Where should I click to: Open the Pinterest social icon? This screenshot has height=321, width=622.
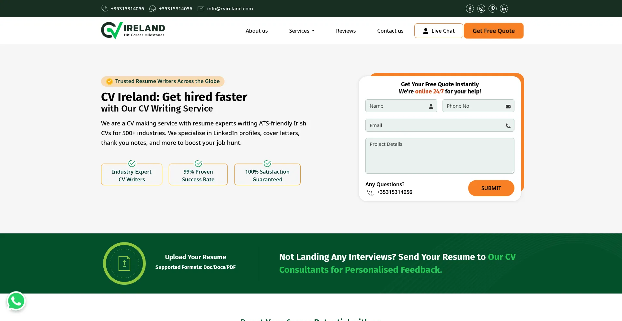point(492,9)
